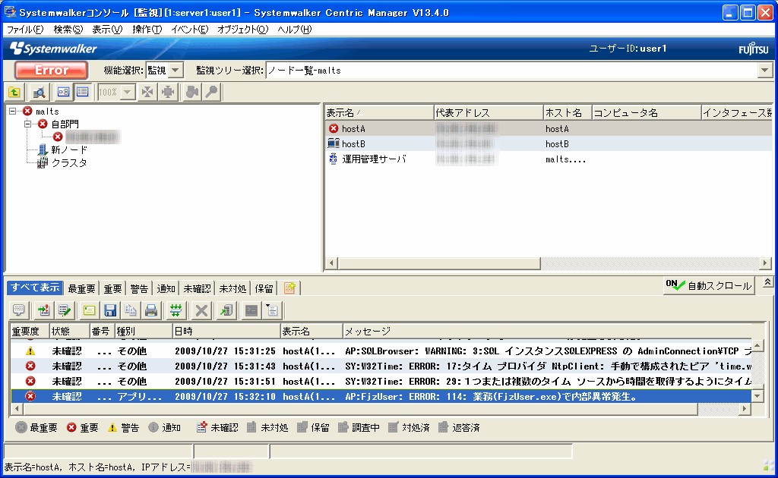
Task: Click the expand arrows zoom icon
Action: pos(168,92)
